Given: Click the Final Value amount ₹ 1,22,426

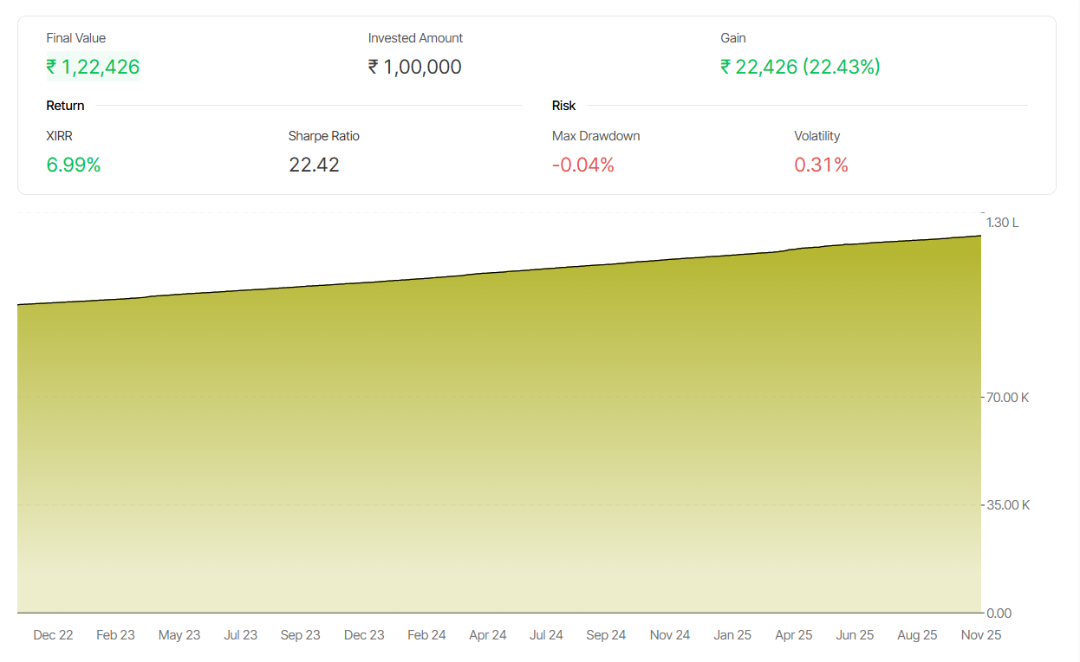Looking at the screenshot, I should tap(93, 67).
